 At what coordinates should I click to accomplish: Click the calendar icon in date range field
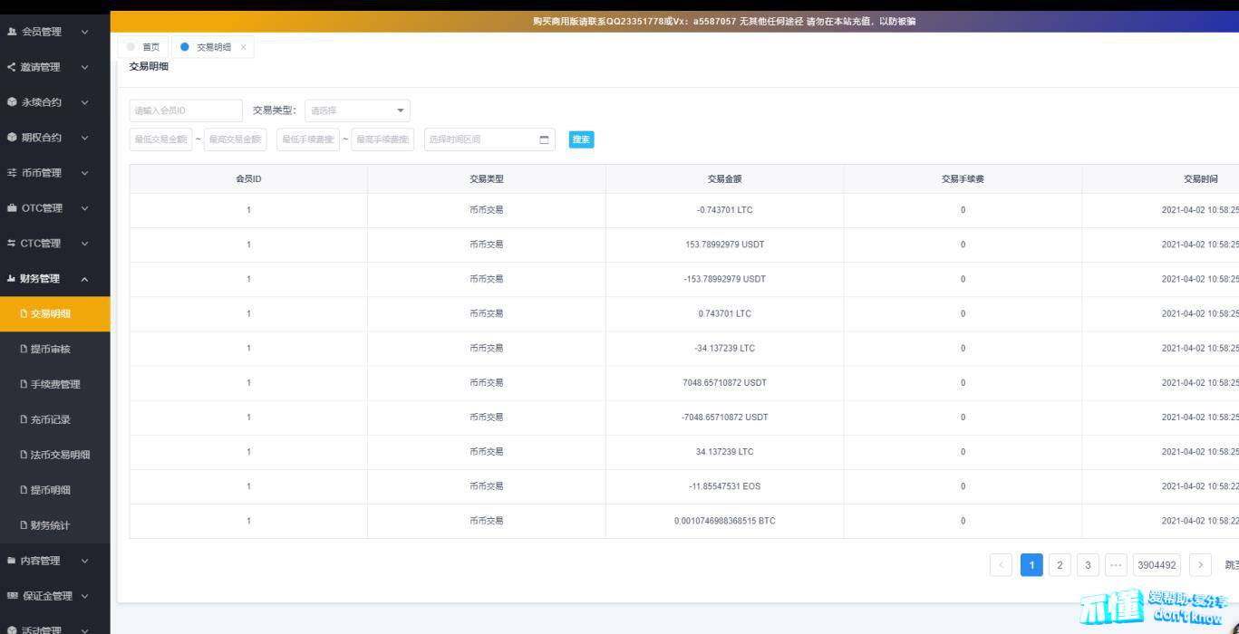(544, 139)
